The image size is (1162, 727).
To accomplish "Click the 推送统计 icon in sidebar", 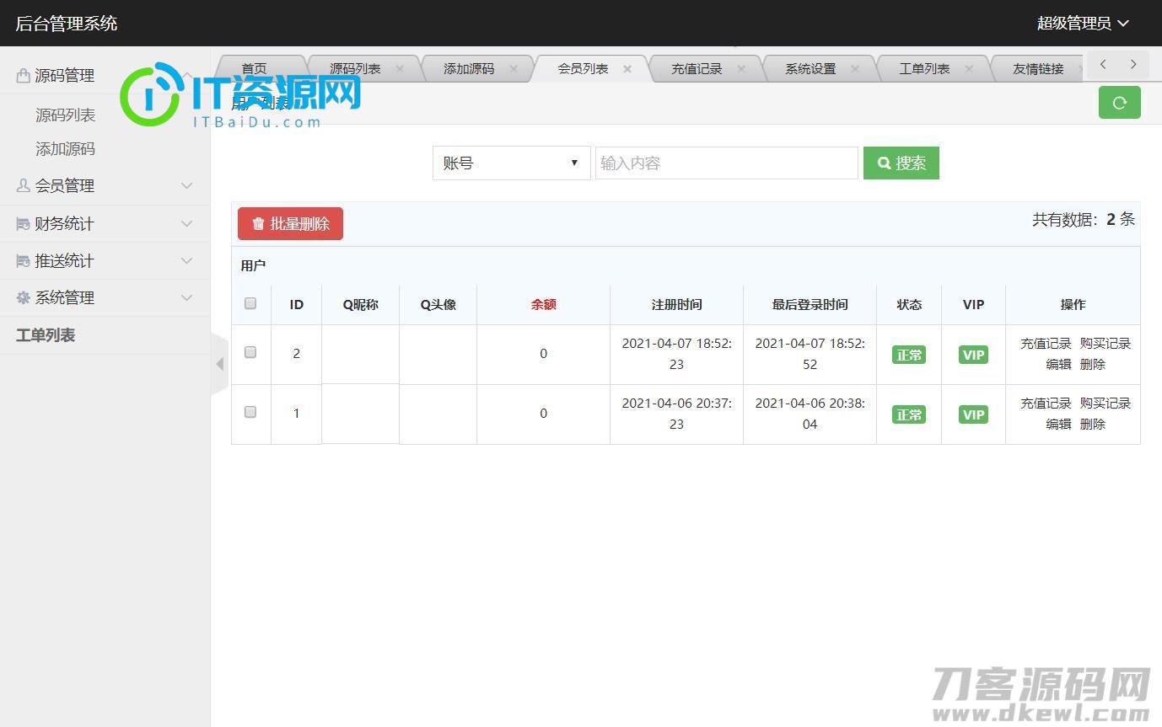I will coord(24,260).
